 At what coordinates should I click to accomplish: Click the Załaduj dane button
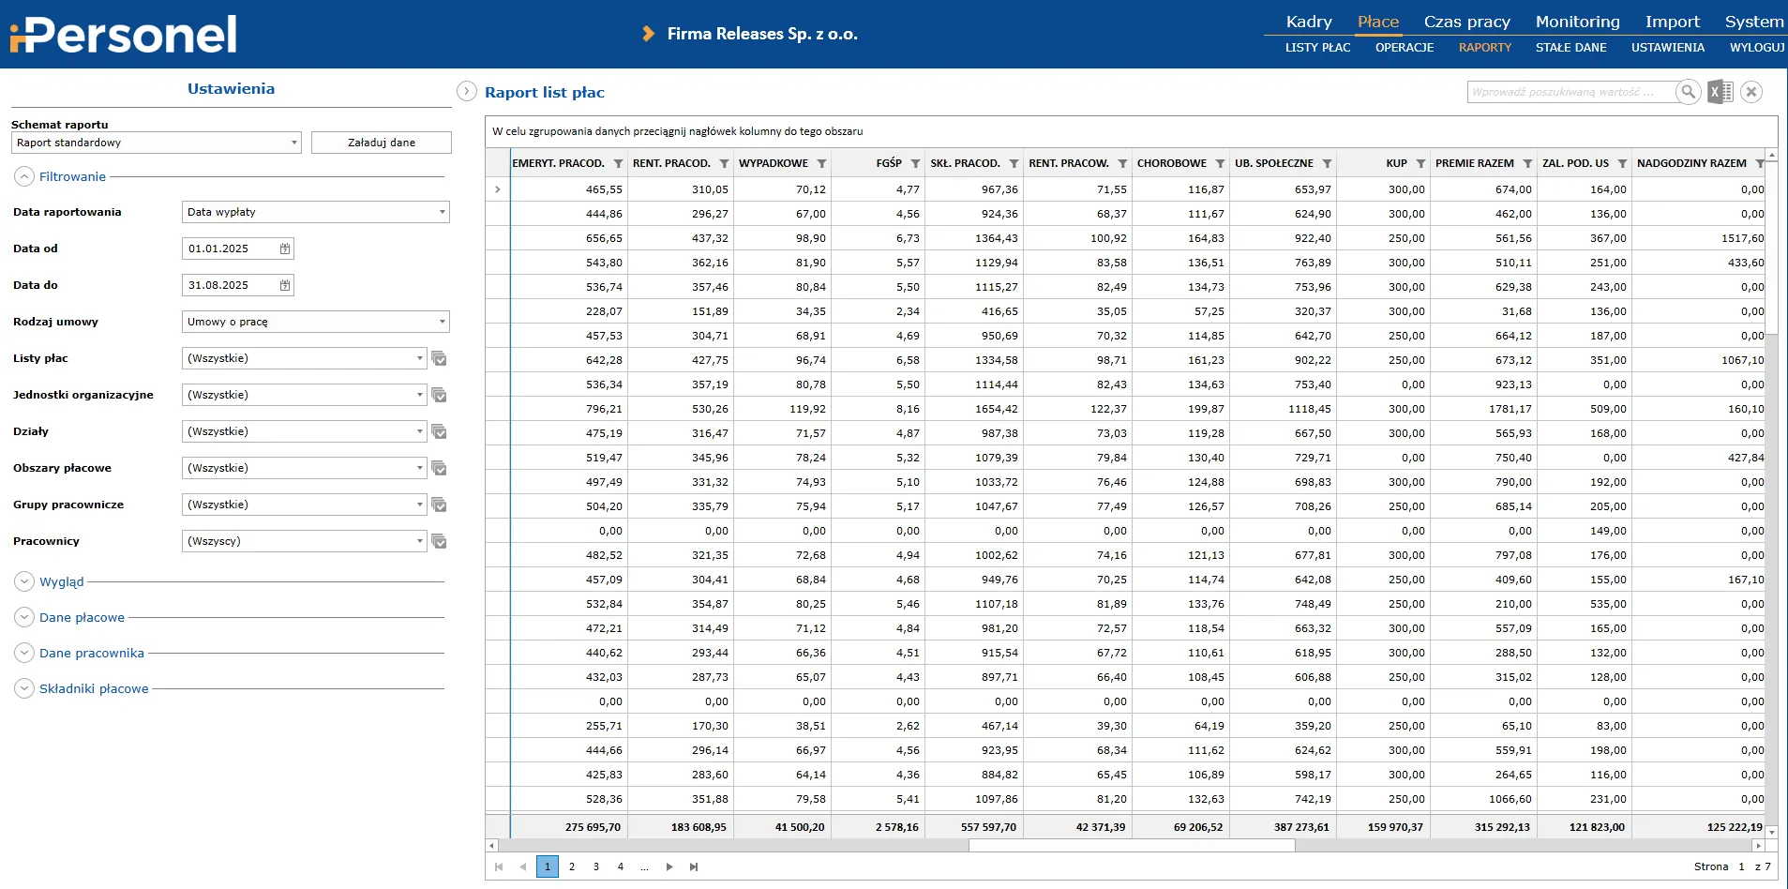[x=381, y=143]
